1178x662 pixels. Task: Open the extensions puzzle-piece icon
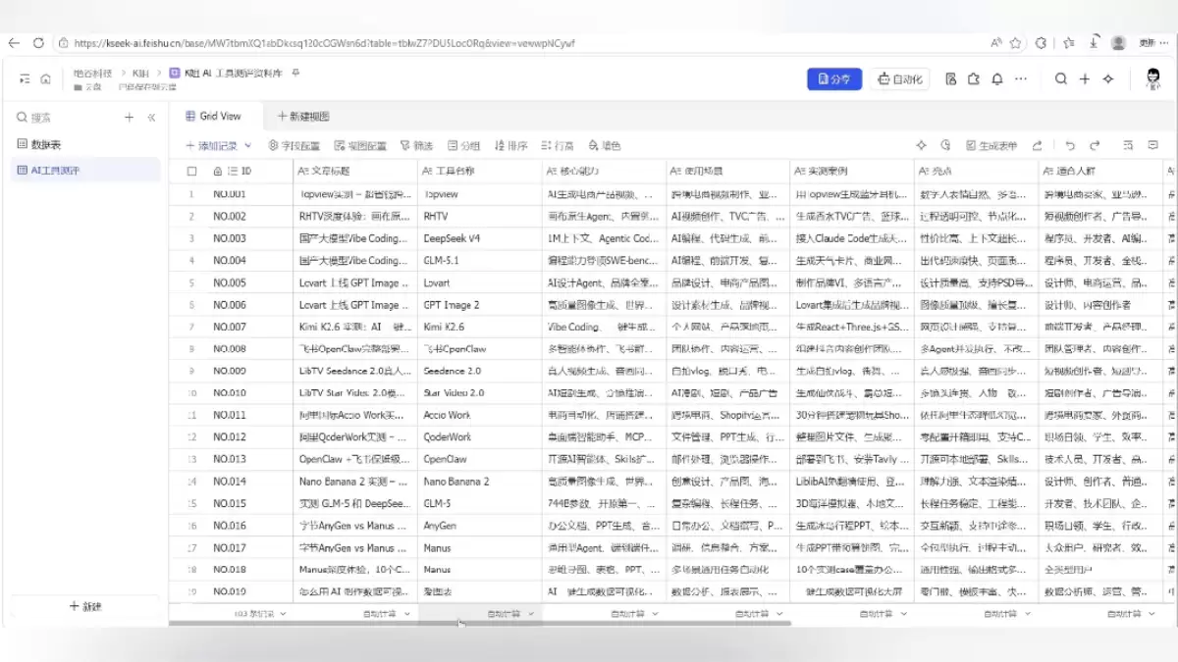pos(974,79)
